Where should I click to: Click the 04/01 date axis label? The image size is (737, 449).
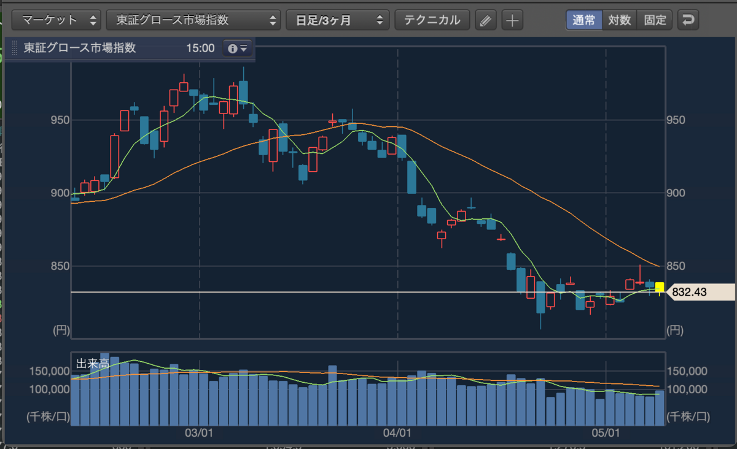pos(397,433)
